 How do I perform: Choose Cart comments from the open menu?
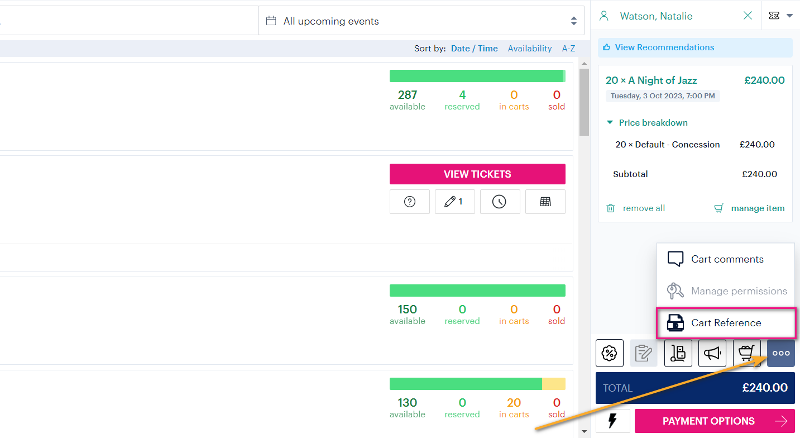(x=726, y=259)
